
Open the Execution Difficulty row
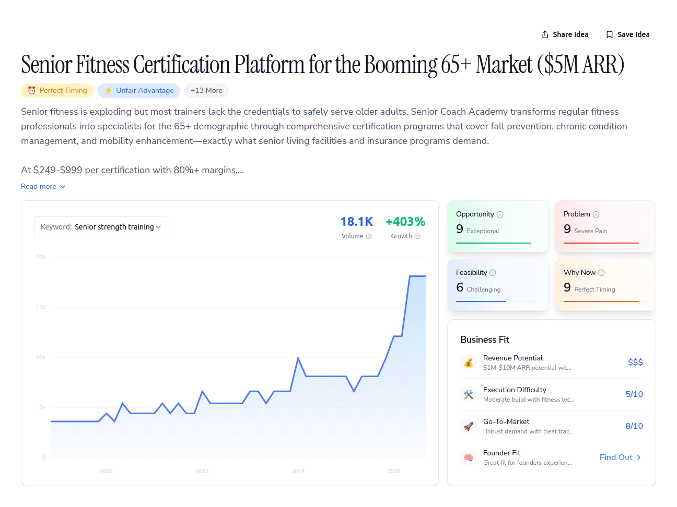point(552,394)
